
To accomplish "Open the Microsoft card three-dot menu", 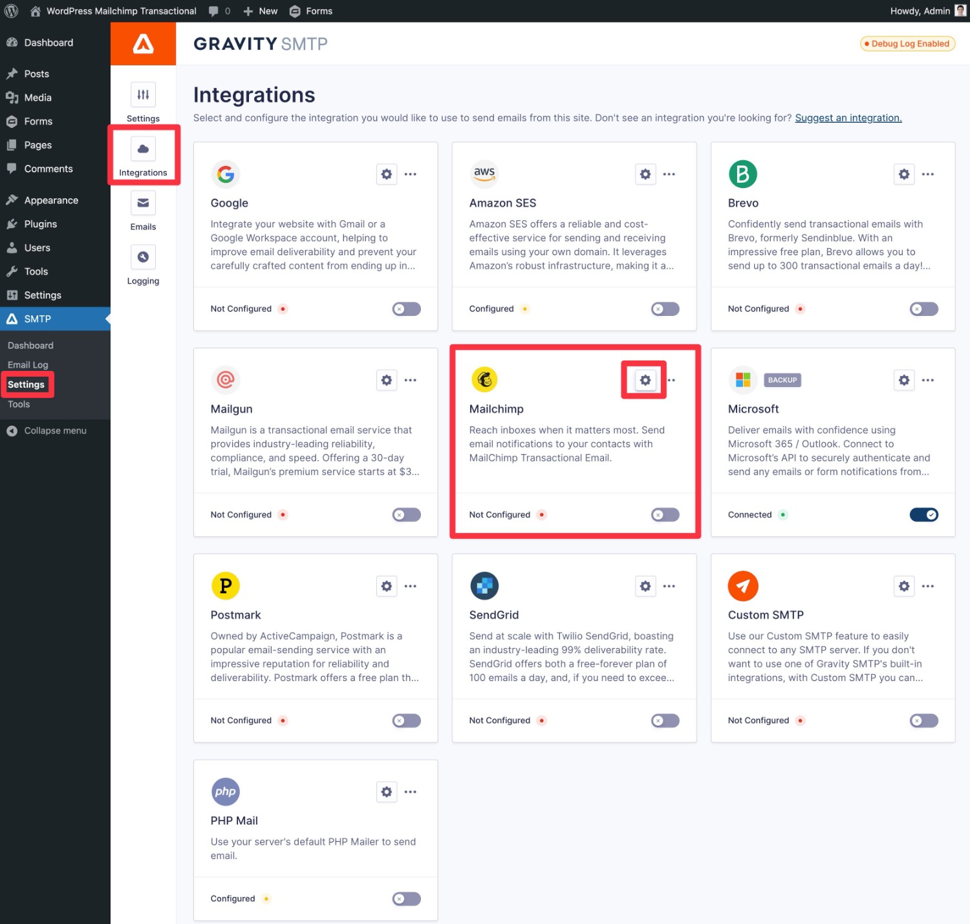I will pos(928,380).
